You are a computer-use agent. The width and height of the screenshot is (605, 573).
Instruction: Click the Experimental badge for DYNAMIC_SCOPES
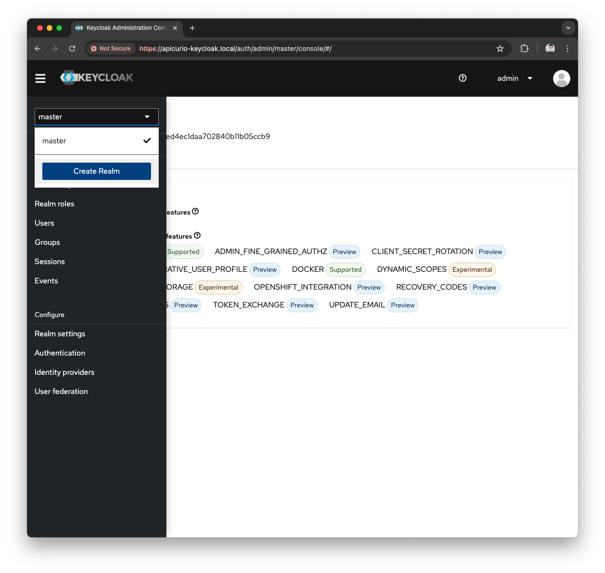point(472,269)
